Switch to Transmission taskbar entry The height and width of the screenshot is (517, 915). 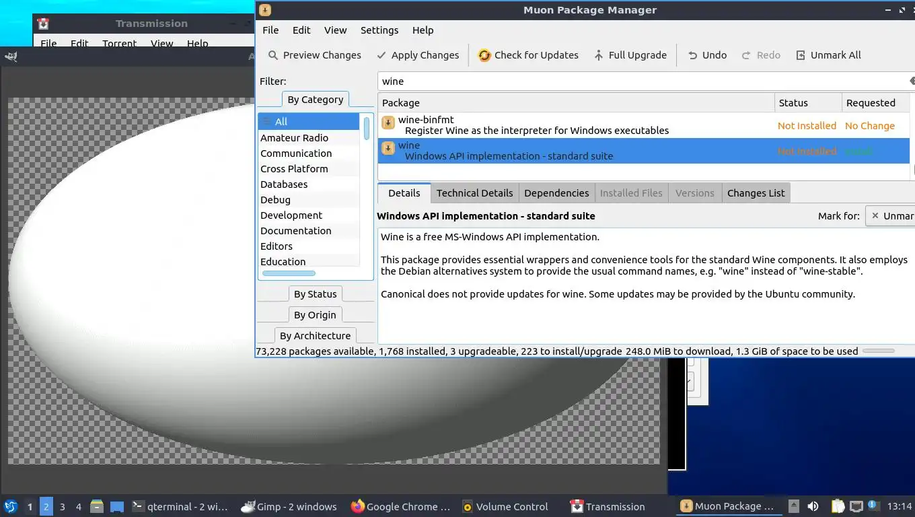(x=608, y=506)
